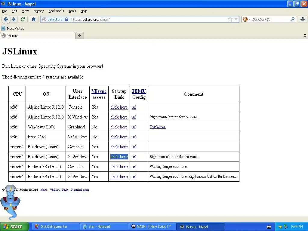Open the News footer link
Image resolution: width=308 pixels, height=231 pixels.
tap(44, 190)
